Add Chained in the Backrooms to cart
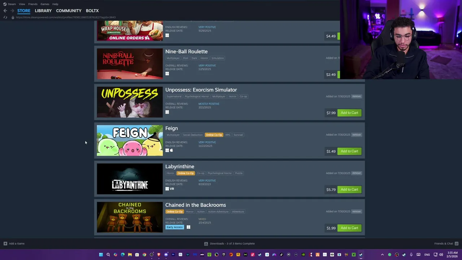 pyautogui.click(x=349, y=228)
